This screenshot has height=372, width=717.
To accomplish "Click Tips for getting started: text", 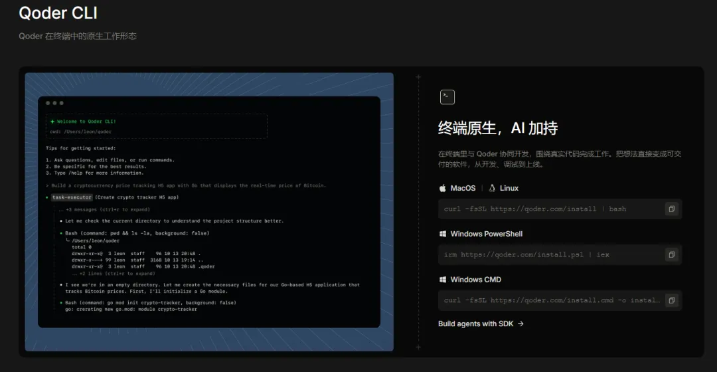I will coord(80,148).
